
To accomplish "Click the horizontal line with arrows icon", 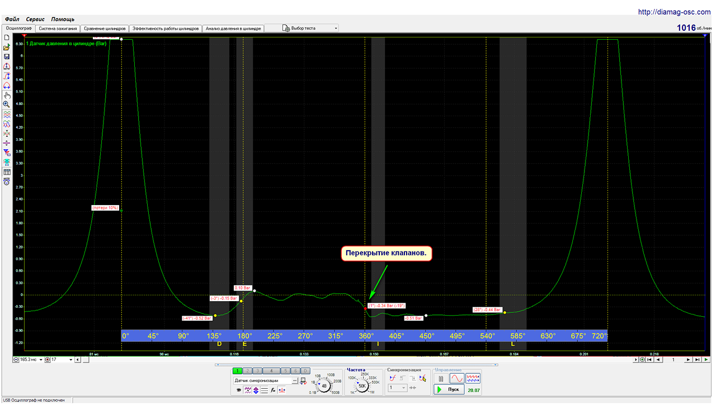I will click(6, 143).
